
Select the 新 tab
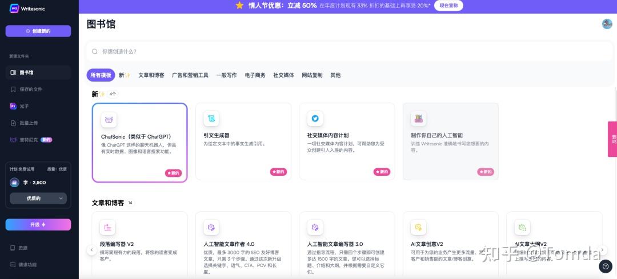(125, 75)
